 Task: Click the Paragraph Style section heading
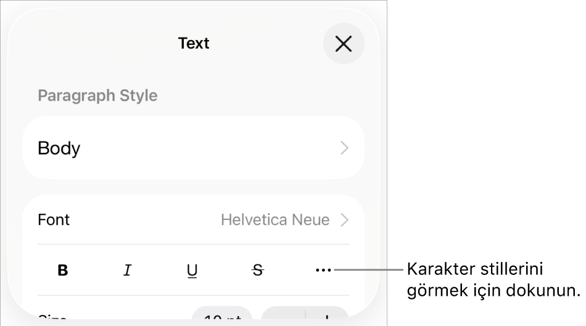click(97, 96)
